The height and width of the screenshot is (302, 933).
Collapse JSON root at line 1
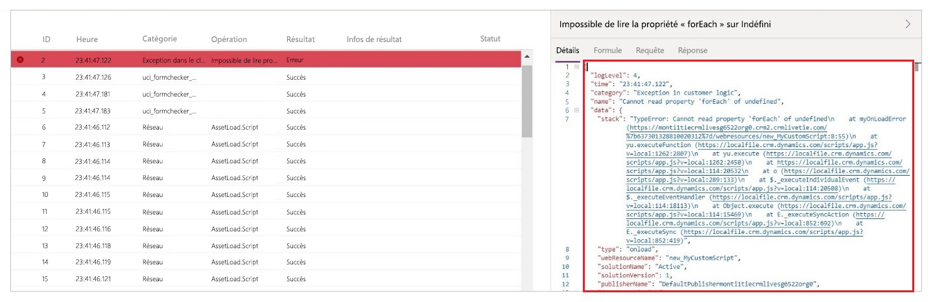point(576,67)
